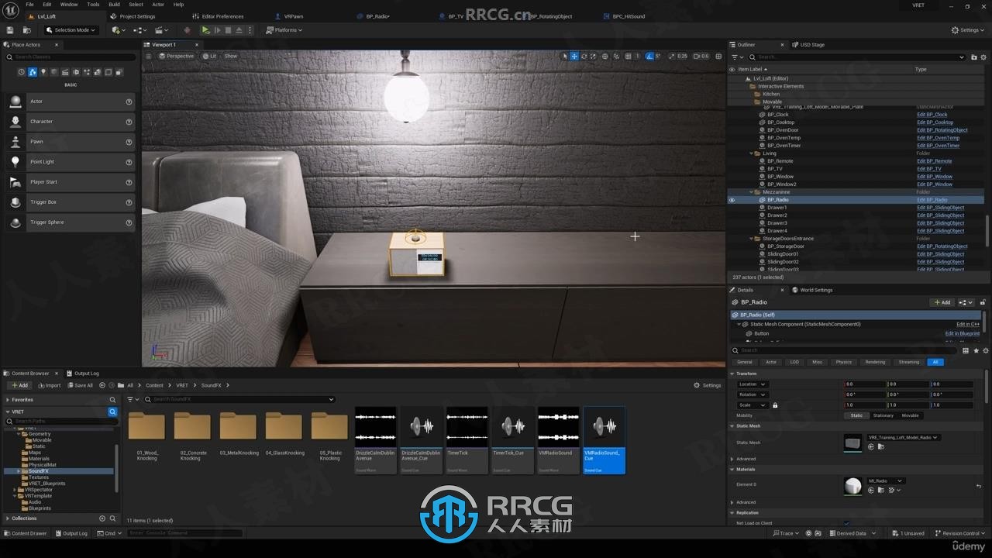The height and width of the screenshot is (558, 992).
Task: Open the Build menu
Action: point(114,5)
